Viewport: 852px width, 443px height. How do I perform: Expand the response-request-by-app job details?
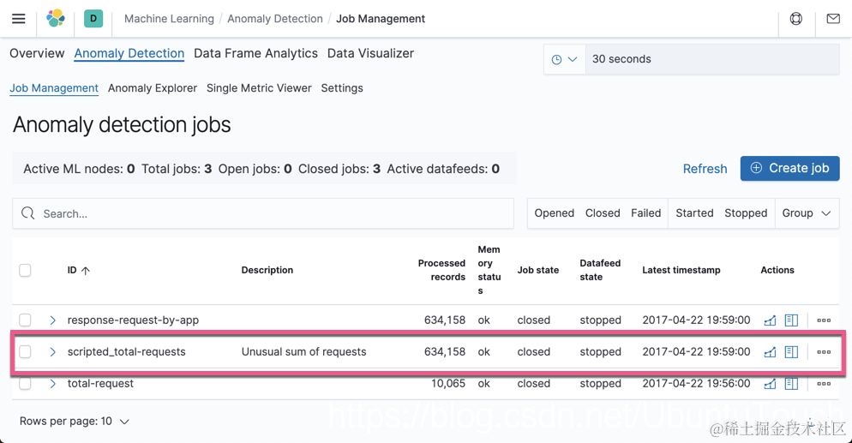pos(52,320)
